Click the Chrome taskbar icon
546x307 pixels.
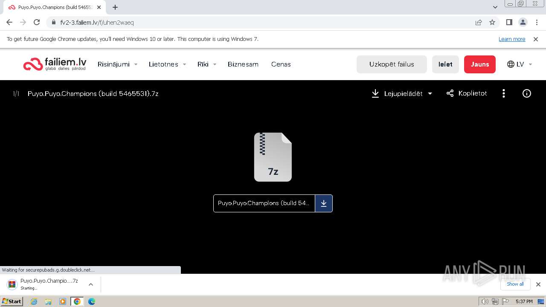[x=77, y=301]
